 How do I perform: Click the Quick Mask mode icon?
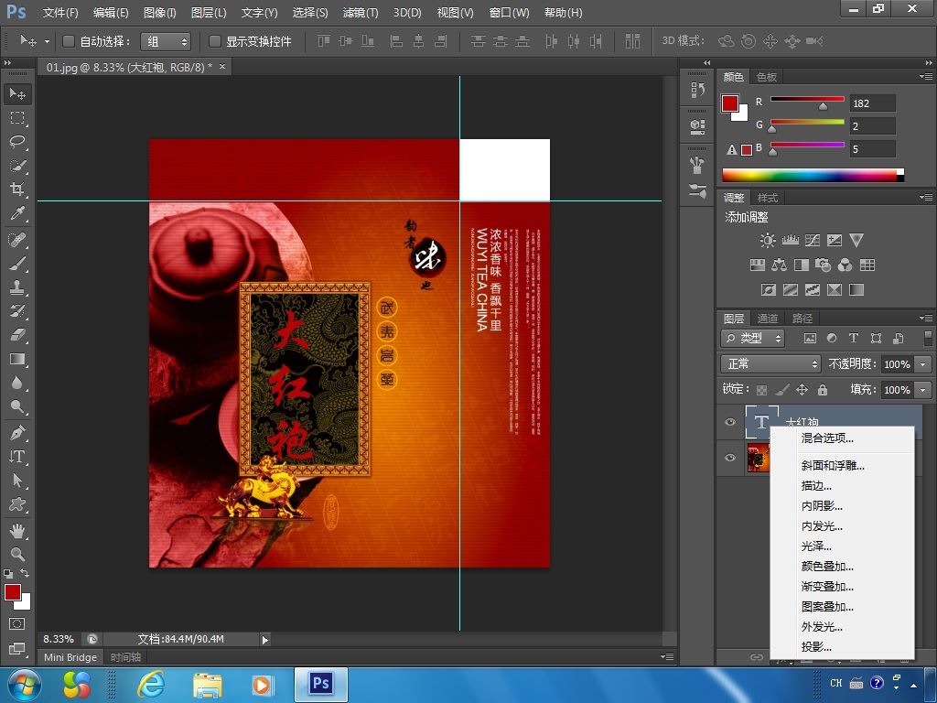pos(17,624)
